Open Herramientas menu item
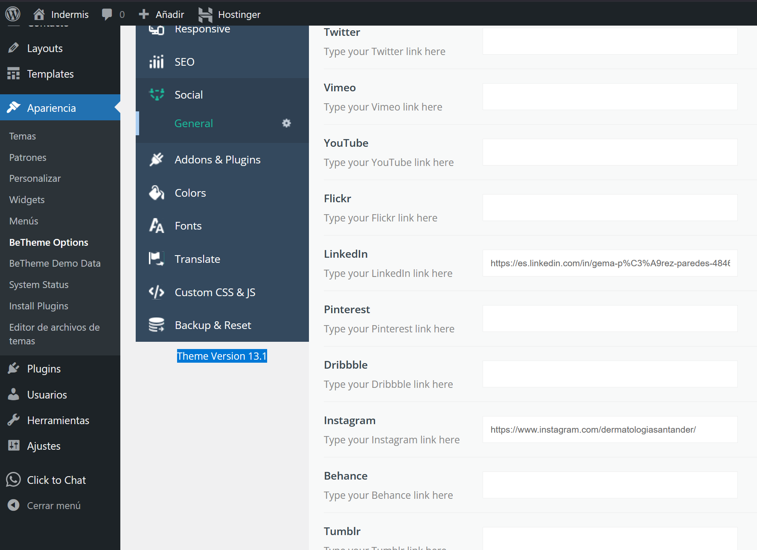 pyautogui.click(x=60, y=420)
